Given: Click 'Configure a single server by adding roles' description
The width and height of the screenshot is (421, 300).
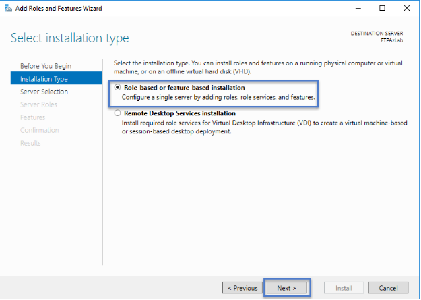Looking at the screenshot, I should 218,97.
